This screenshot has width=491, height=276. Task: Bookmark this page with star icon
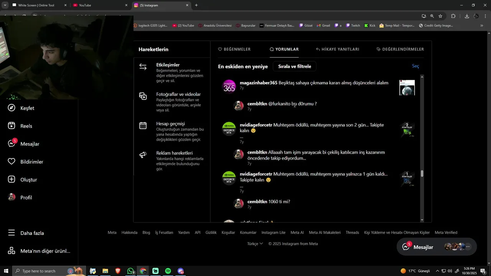click(440, 16)
